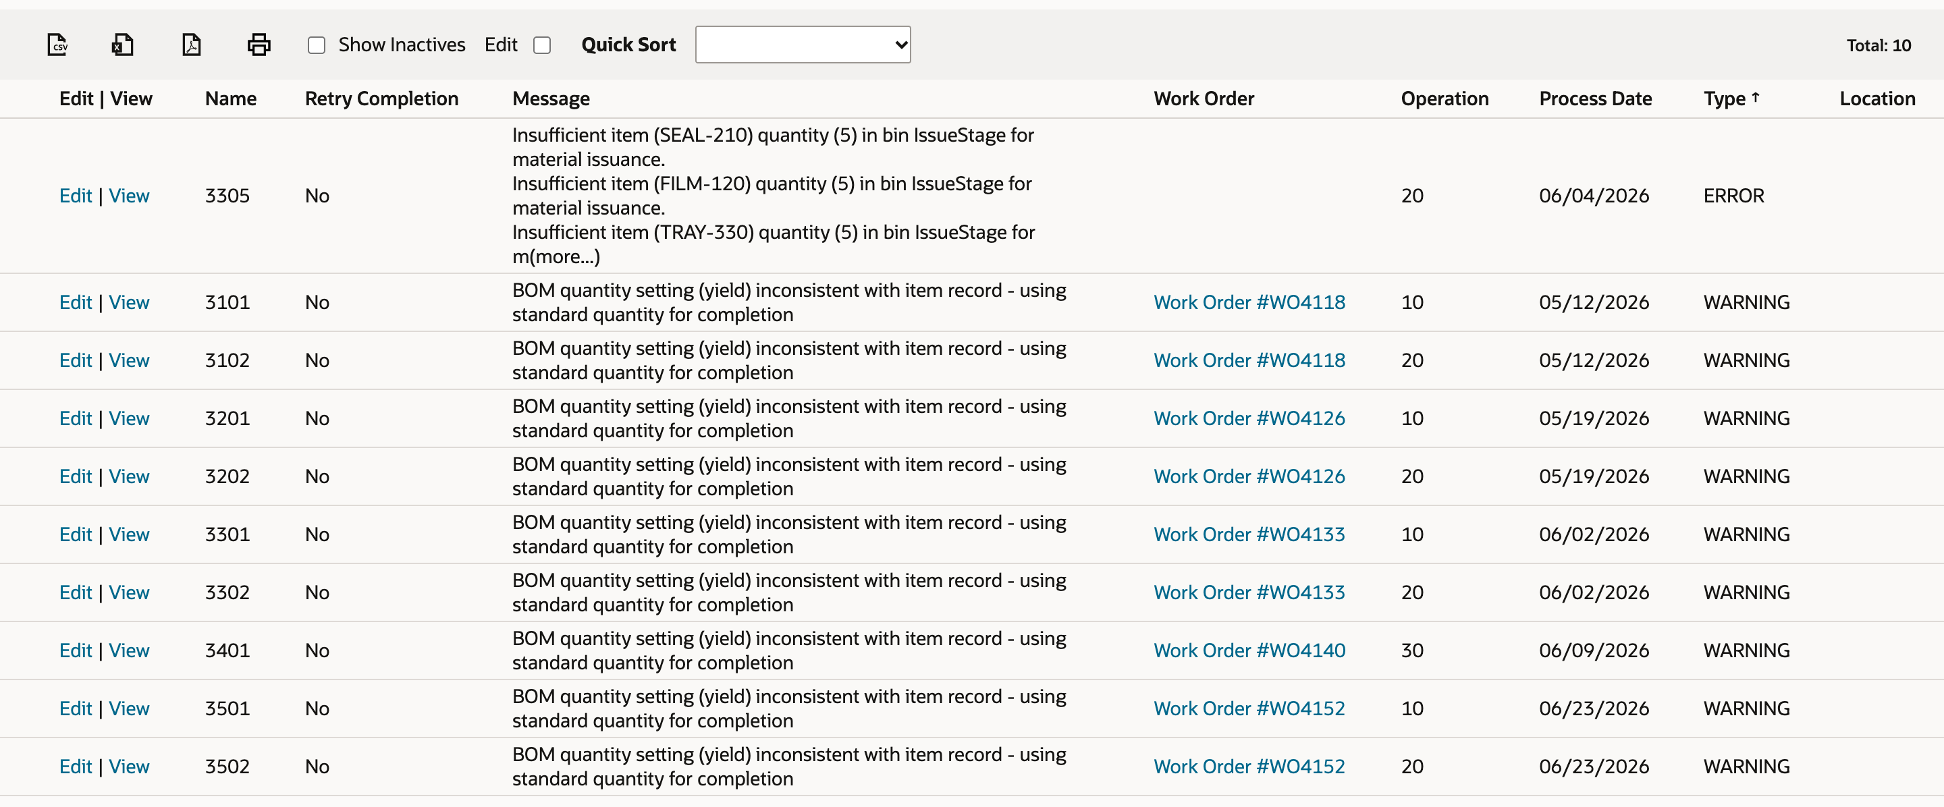Open Work Order #WO4133 for record 3302

point(1249,593)
